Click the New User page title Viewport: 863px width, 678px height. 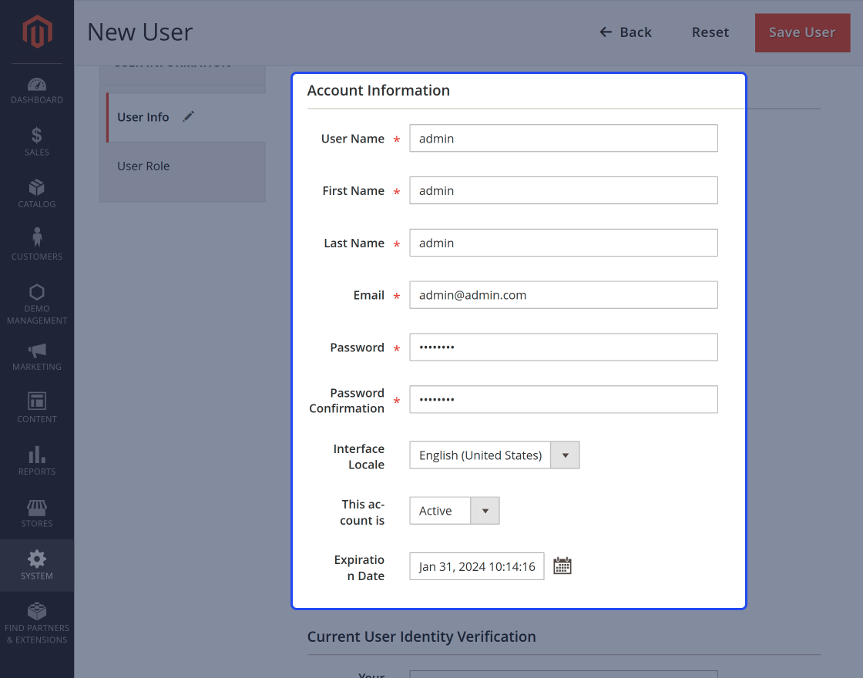pos(139,32)
